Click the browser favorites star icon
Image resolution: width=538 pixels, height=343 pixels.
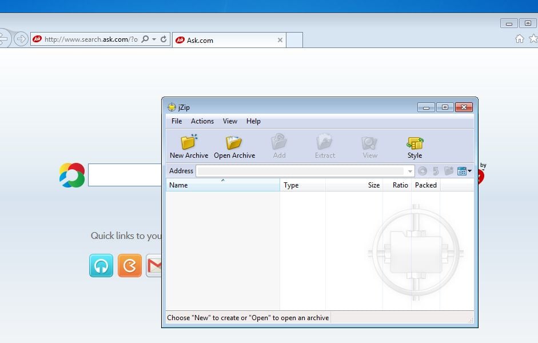pos(533,38)
